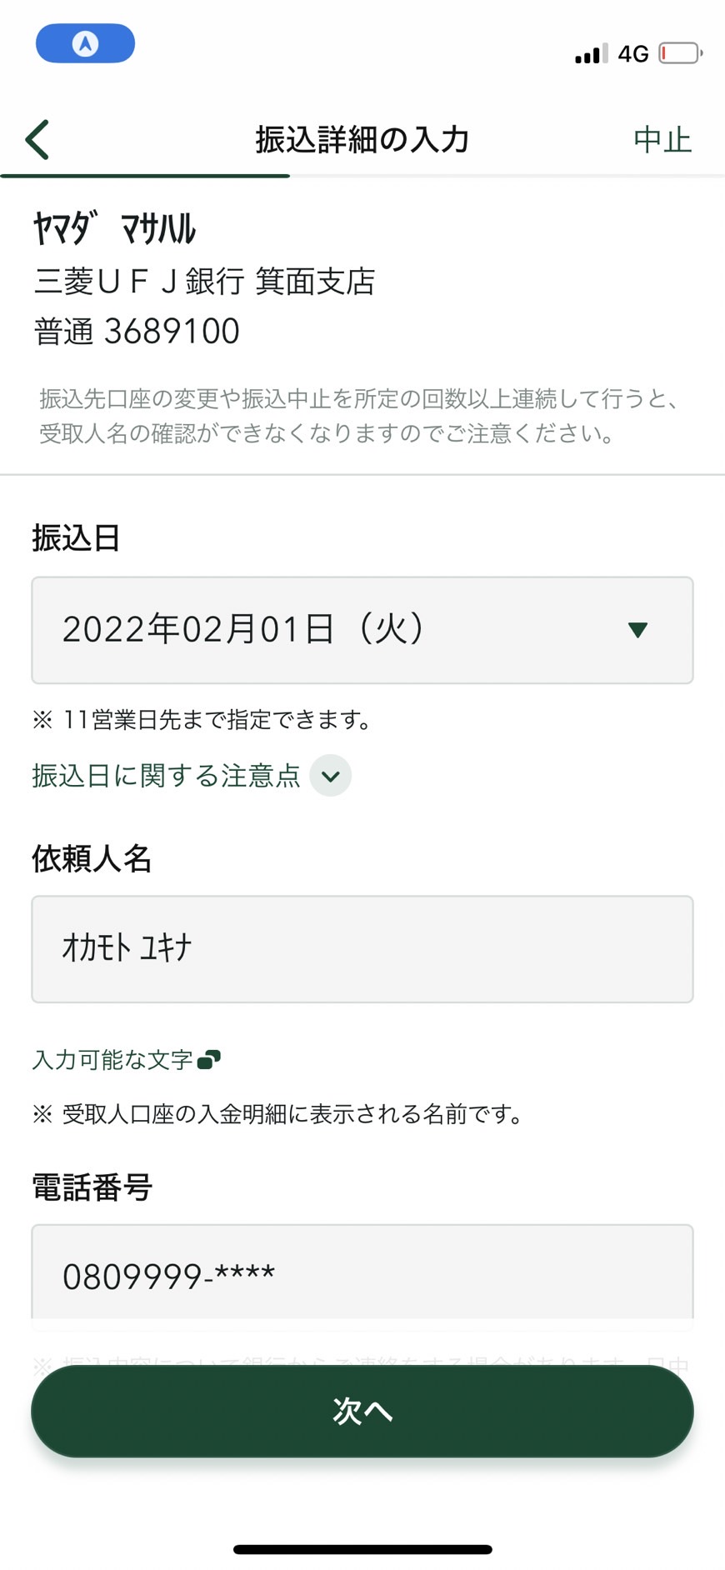Tap the 振込詳細の入力 page title
The image size is (725, 1570).
(x=362, y=139)
